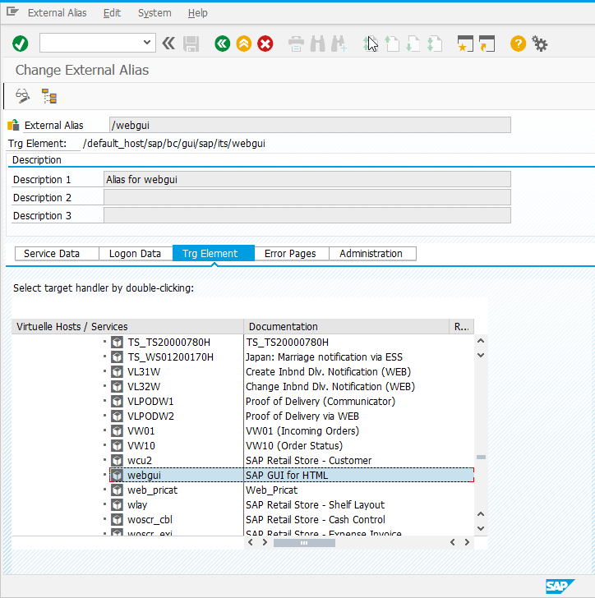Click the yellow Exit icon
595x598 pixels.
243,44
